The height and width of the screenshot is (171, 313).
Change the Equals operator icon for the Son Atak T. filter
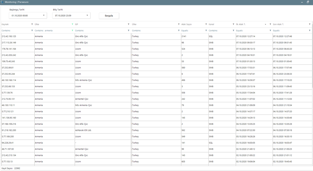[310, 31]
